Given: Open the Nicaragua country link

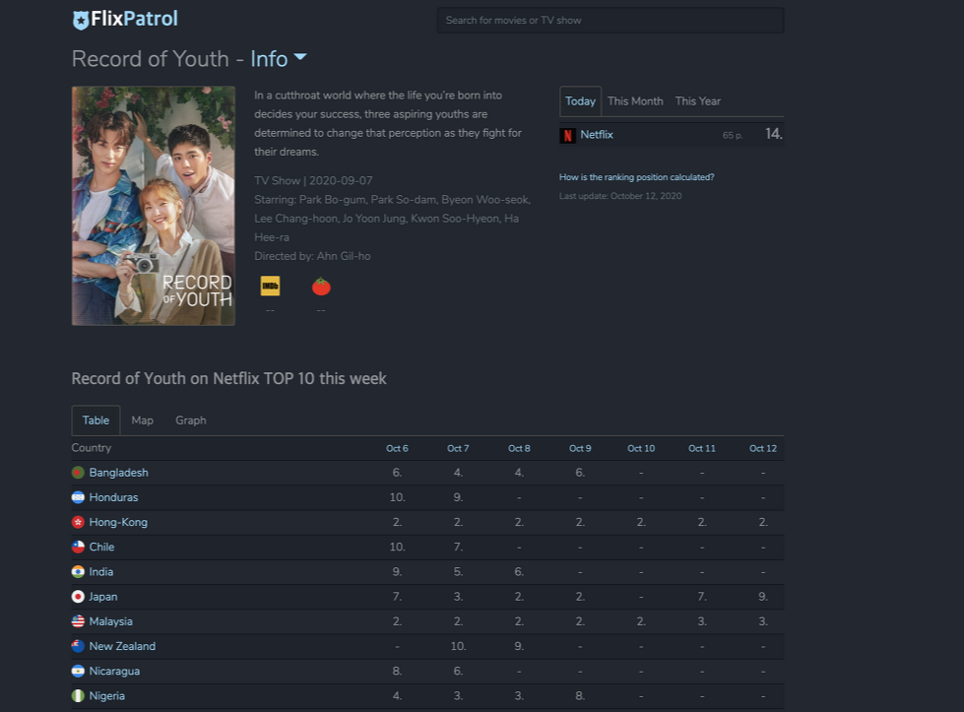Looking at the screenshot, I should point(114,671).
